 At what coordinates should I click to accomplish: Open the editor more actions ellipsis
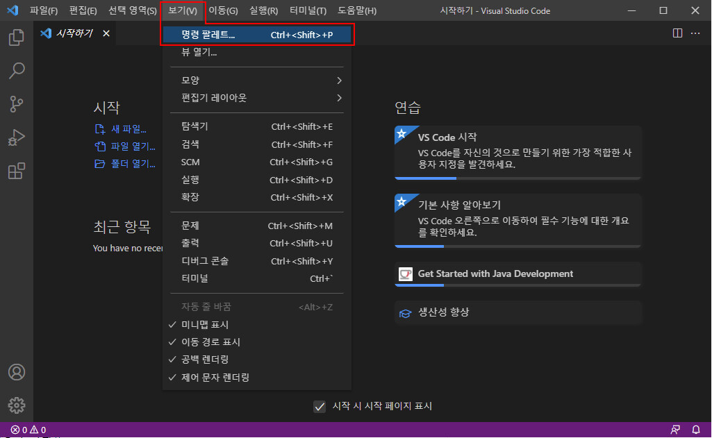pyautogui.click(x=695, y=33)
